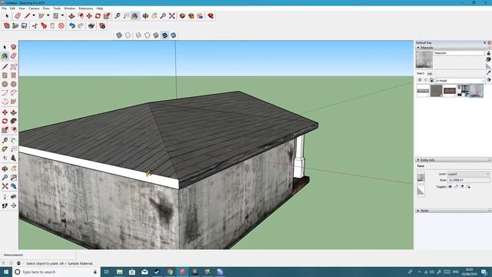
Task: Open the Extensions menu
Action: click(x=85, y=8)
